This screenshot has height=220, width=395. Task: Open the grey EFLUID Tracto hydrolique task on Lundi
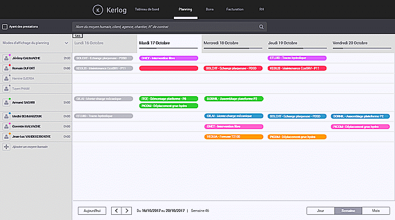(x=104, y=116)
